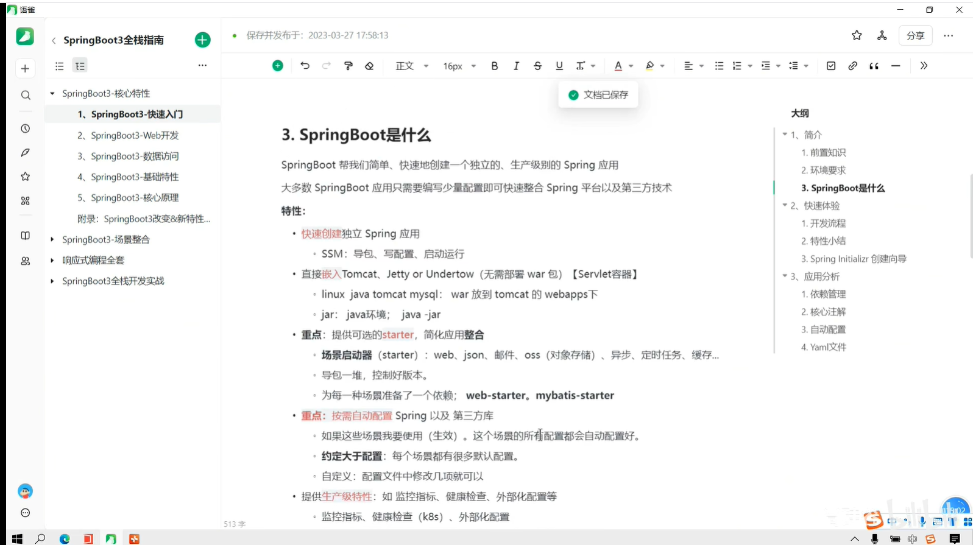
Task: Jump to outline item 3. Spring Initializr 创建向导
Action: click(854, 259)
